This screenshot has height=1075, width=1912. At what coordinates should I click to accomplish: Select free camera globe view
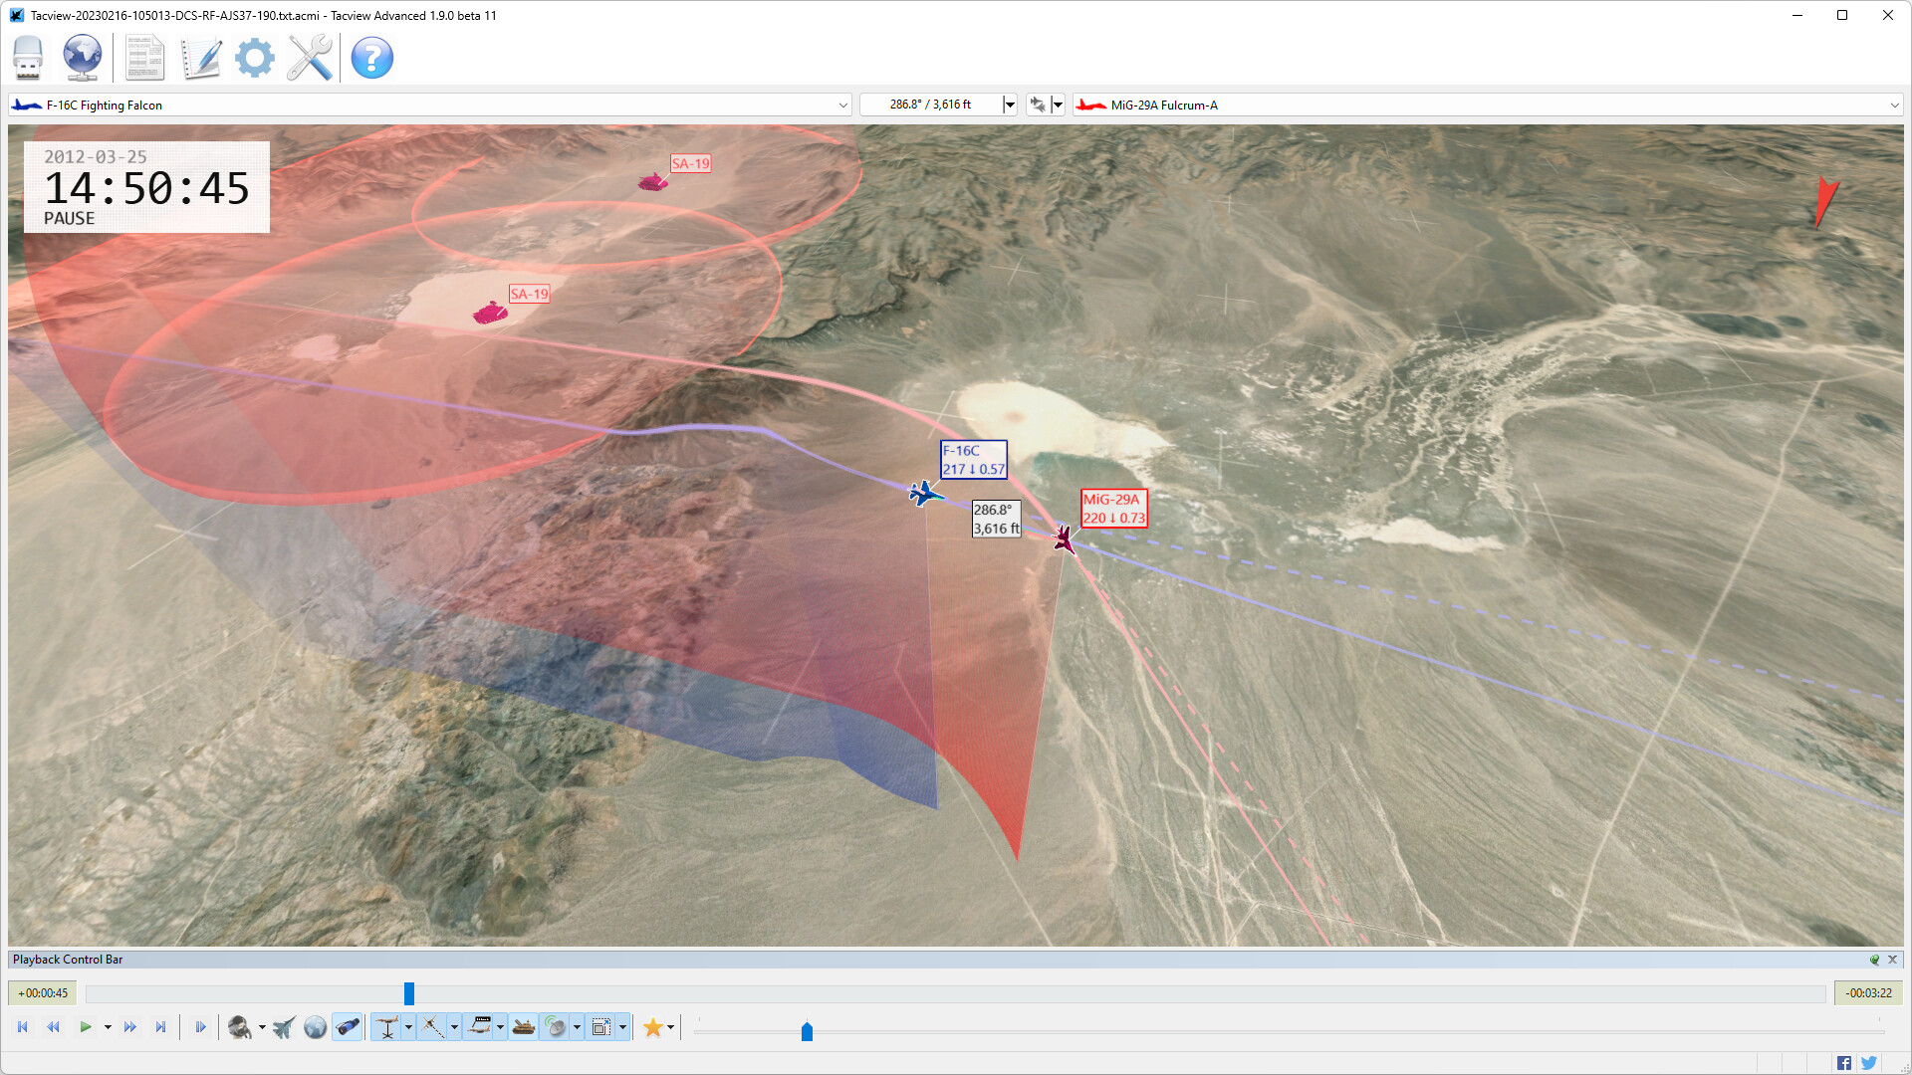point(315,1026)
